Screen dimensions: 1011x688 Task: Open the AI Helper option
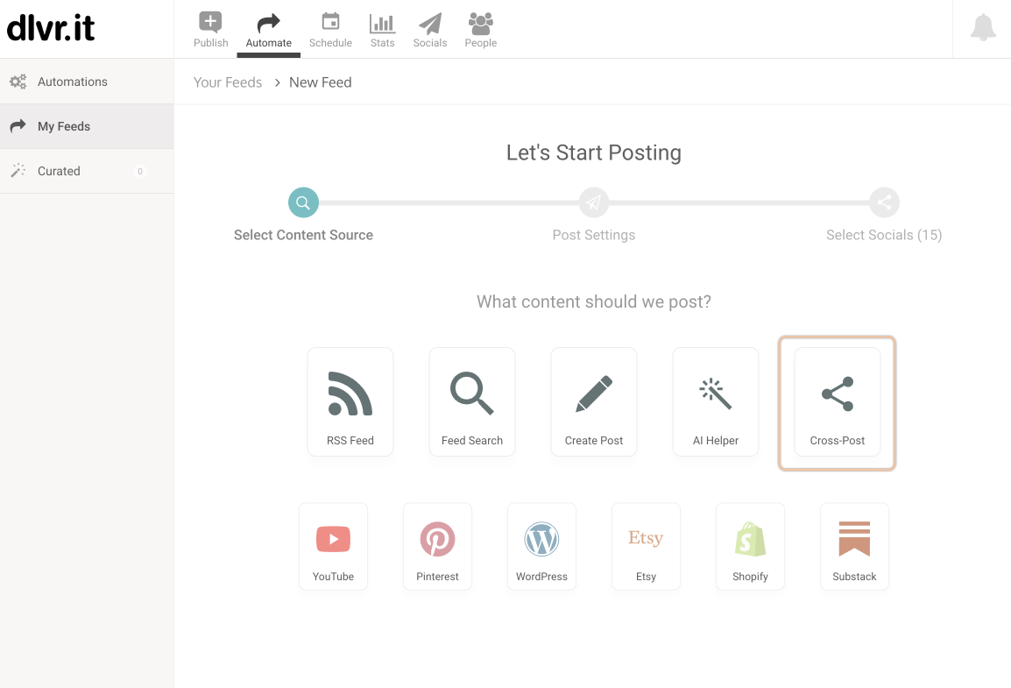[716, 401]
